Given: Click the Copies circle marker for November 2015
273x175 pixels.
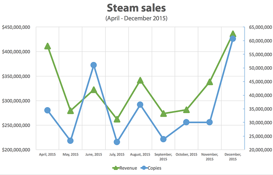Looking at the screenshot, I should tap(210, 122).
